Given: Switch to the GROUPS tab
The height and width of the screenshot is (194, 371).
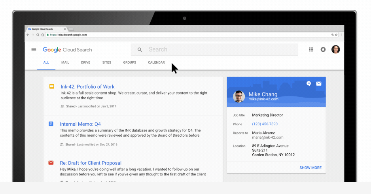Looking at the screenshot, I should (x=130, y=62).
